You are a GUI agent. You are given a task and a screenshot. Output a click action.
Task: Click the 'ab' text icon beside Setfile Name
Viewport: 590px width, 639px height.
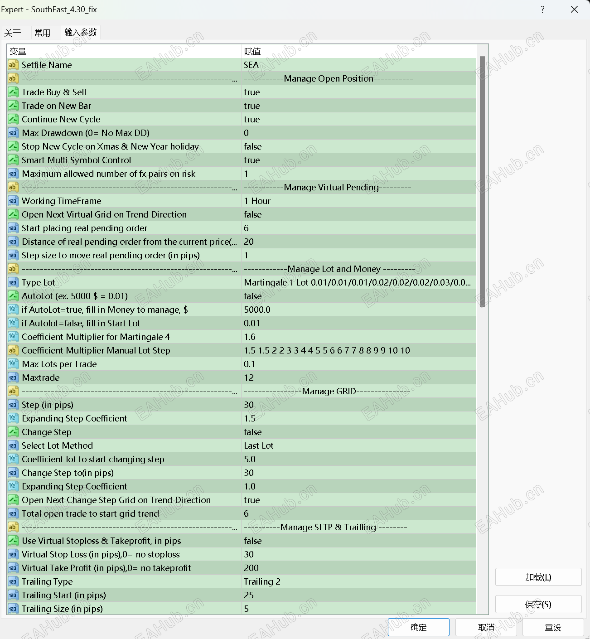13,64
